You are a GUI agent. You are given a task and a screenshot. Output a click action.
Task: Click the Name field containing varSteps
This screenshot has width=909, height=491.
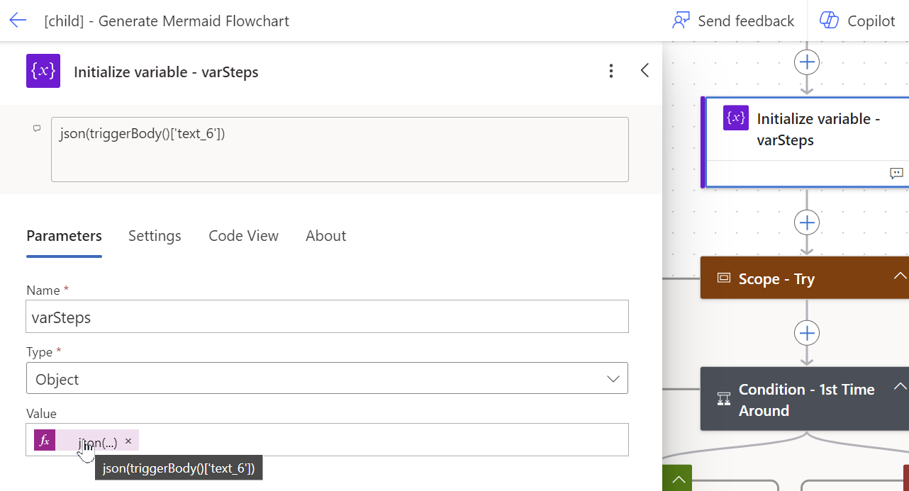[327, 317]
